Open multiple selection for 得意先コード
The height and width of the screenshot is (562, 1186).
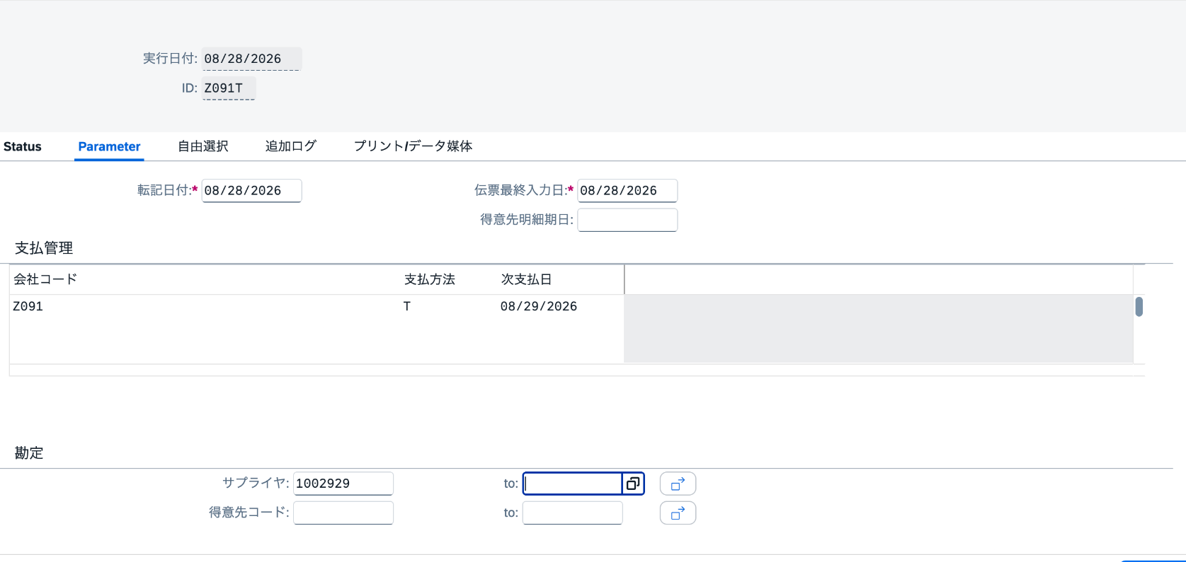[x=678, y=513]
